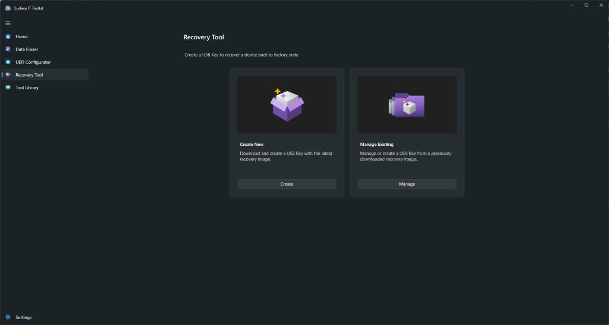The image size is (609, 325).
Task: Click the "Create a USB Key to recover" description
Action: [x=242, y=55]
